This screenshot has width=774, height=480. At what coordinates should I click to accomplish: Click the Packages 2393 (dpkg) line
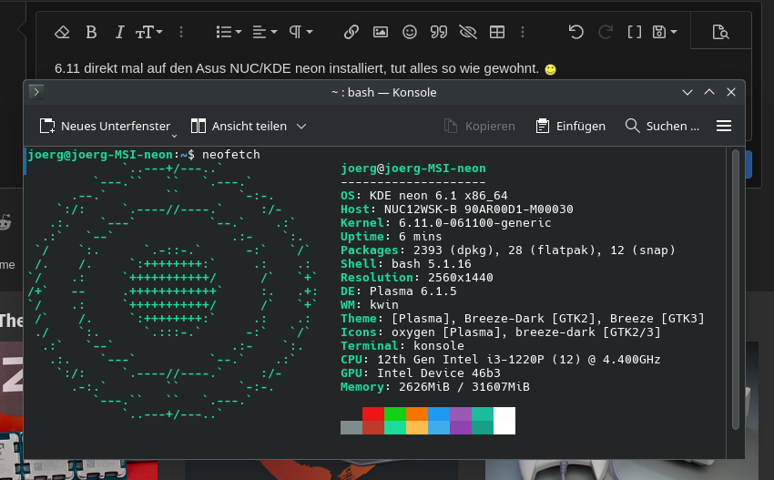coord(507,250)
